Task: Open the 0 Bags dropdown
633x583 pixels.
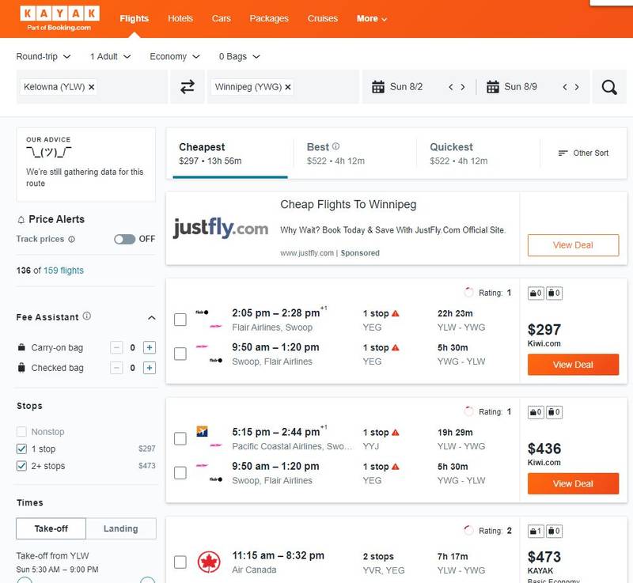Action: (239, 56)
